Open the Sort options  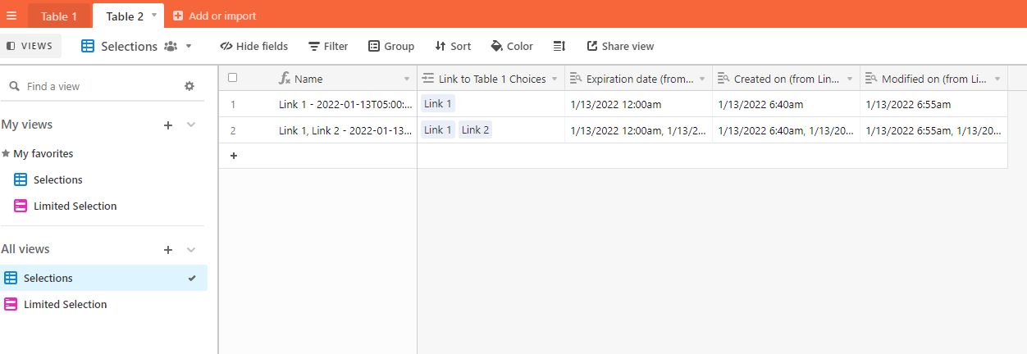pos(453,46)
